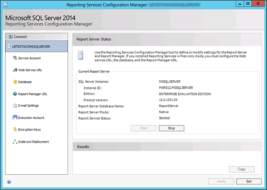Select the UETESTA03\MSSQLSERVER server name
The height and width of the screenshot is (190, 267).
(31, 47)
